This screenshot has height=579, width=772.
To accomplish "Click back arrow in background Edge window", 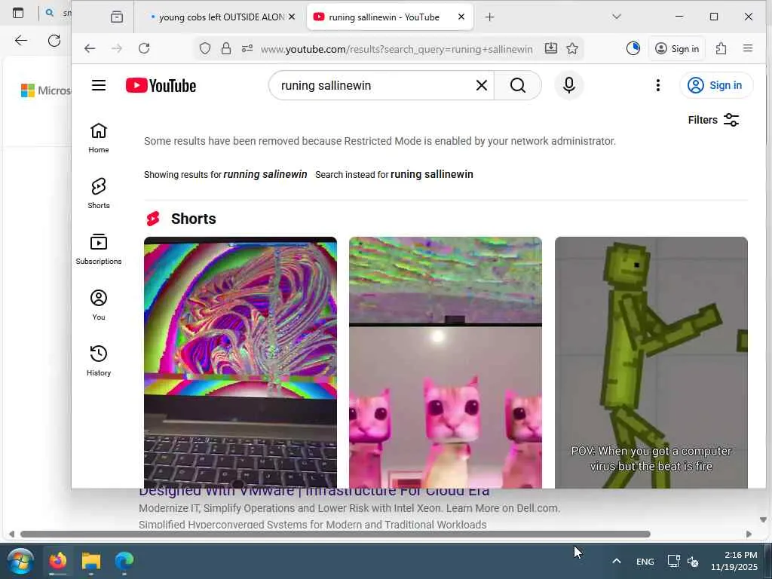I will 20,41.
